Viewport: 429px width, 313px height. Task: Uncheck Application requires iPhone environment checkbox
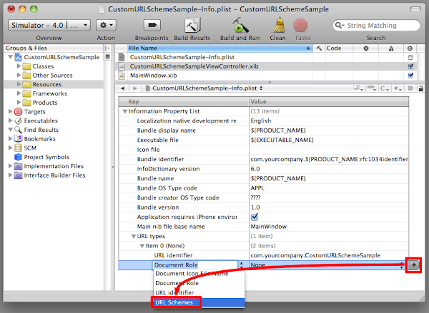tap(255, 217)
